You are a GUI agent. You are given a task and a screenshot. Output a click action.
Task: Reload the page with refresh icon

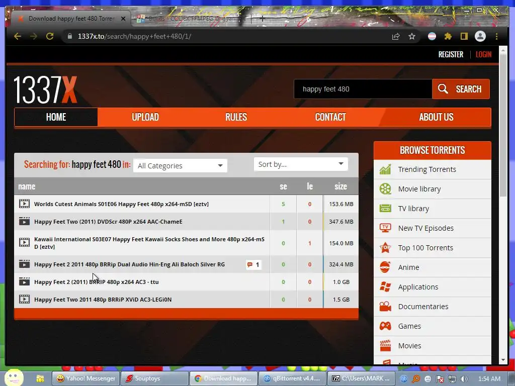click(50, 36)
